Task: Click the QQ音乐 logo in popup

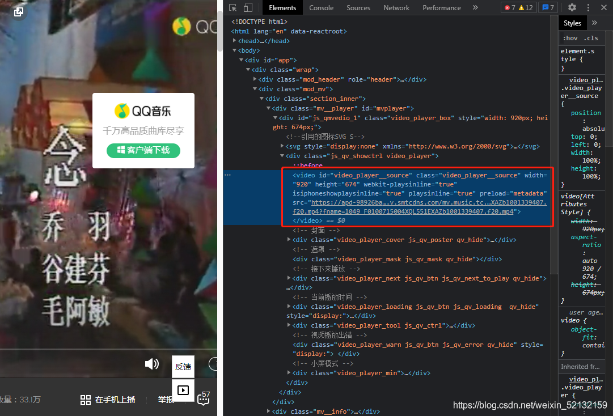Action: click(x=143, y=111)
